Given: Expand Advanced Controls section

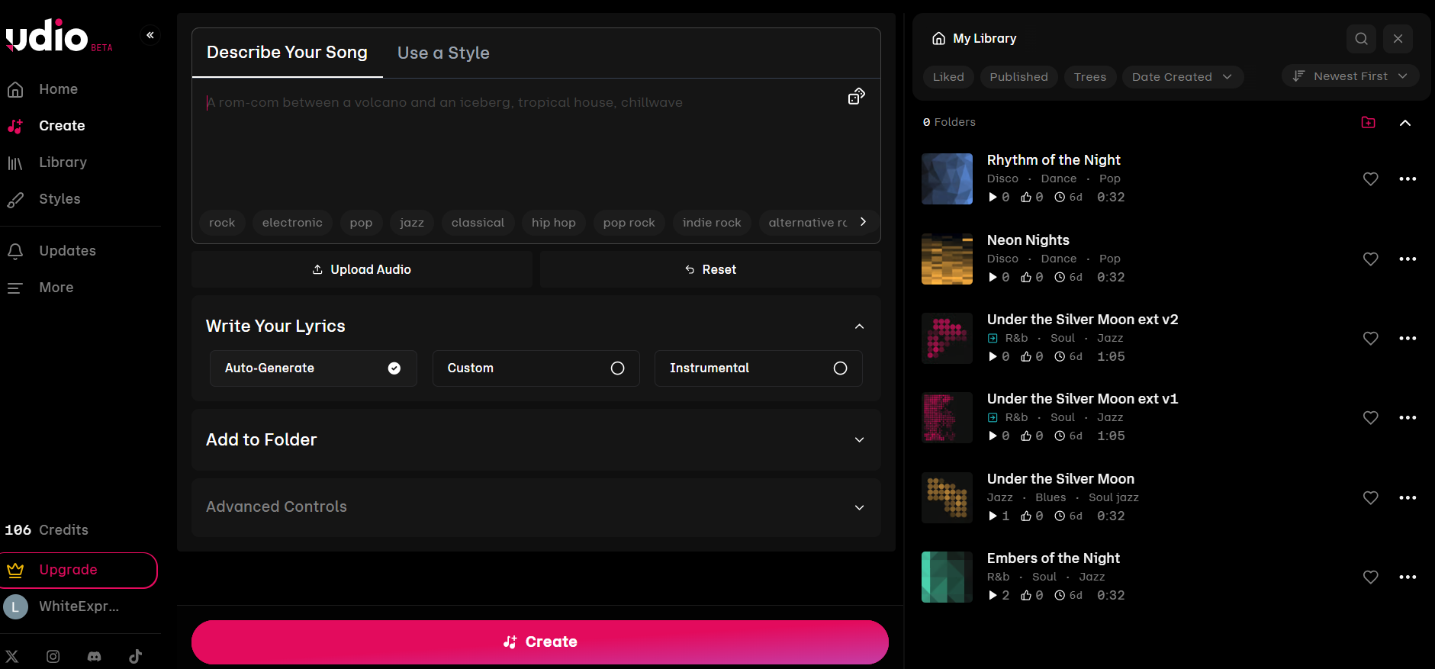Looking at the screenshot, I should tap(860, 507).
